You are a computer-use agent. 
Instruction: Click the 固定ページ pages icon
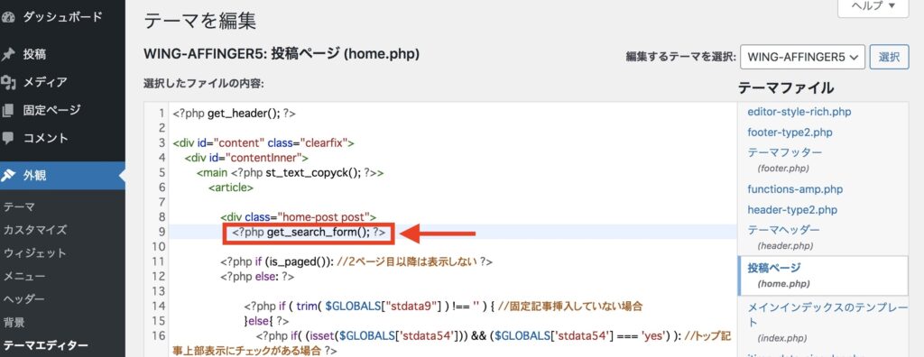click(7, 110)
